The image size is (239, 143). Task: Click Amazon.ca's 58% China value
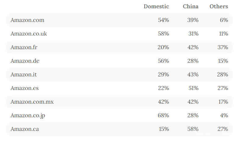pyautogui.click(x=193, y=129)
